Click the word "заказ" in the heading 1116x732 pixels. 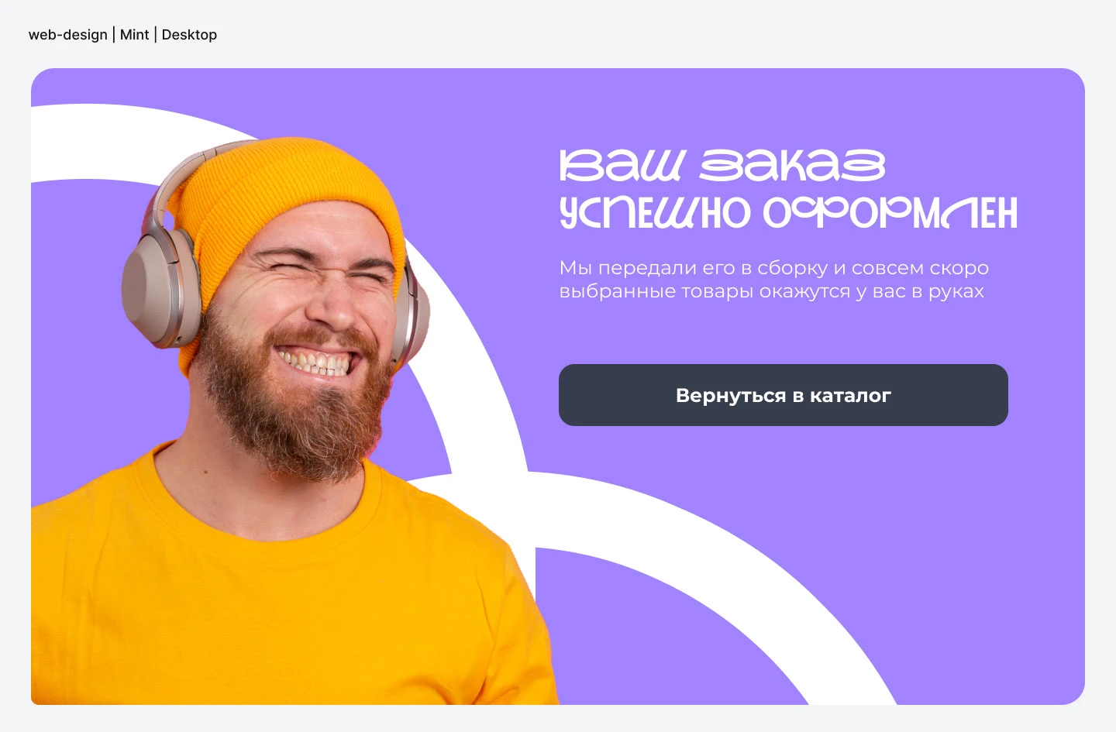click(792, 165)
